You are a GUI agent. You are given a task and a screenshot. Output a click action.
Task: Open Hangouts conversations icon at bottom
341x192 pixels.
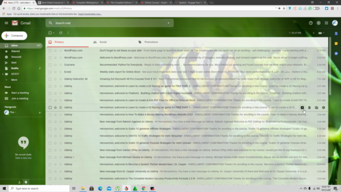[26, 182]
